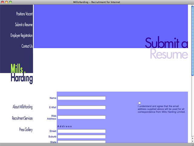This screenshot has width=194, height=146.
Task: Open the Positions Vacant page
Action: [24, 14]
